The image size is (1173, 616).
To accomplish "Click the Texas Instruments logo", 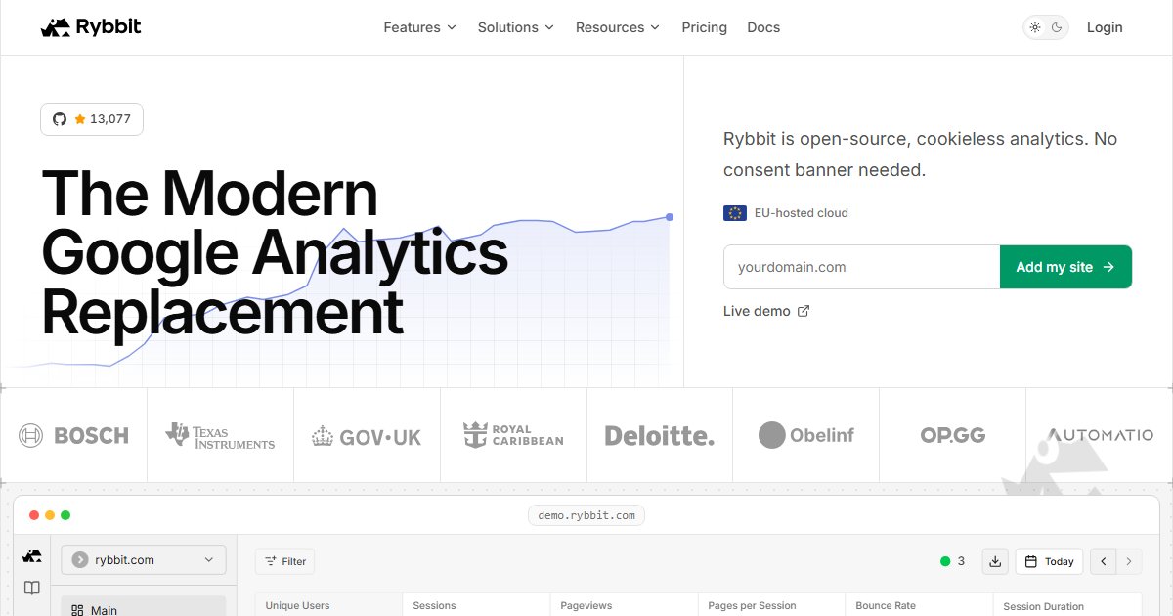I will click(x=220, y=435).
